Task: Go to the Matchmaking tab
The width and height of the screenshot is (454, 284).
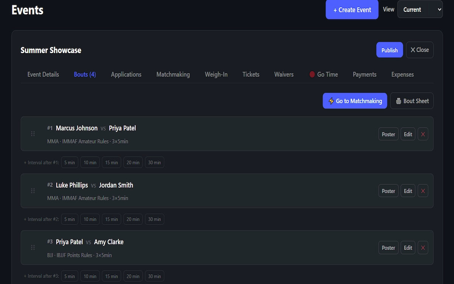Action: pyautogui.click(x=173, y=74)
